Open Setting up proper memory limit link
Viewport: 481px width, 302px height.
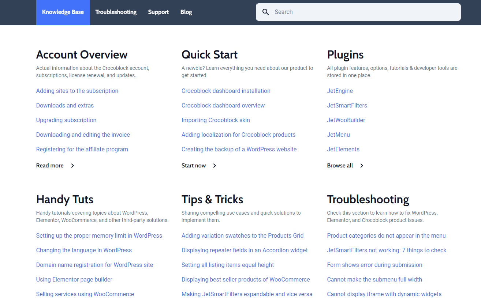click(99, 235)
